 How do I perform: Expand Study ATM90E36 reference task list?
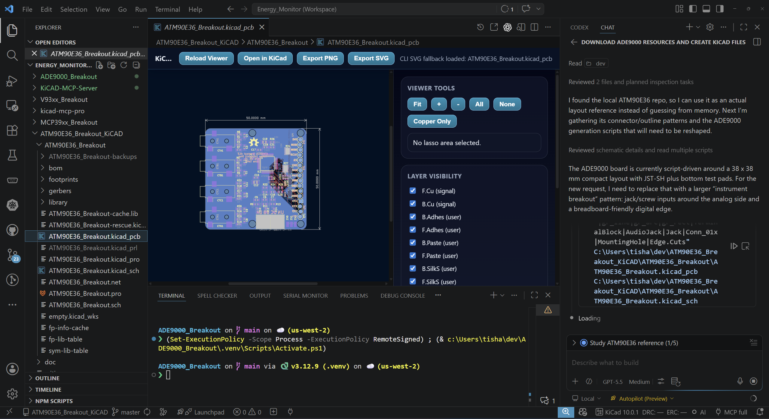pyautogui.click(x=574, y=343)
